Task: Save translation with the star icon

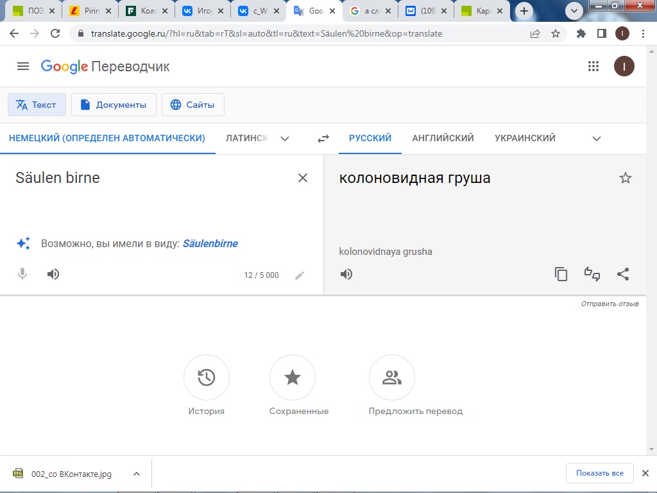Action: (626, 178)
